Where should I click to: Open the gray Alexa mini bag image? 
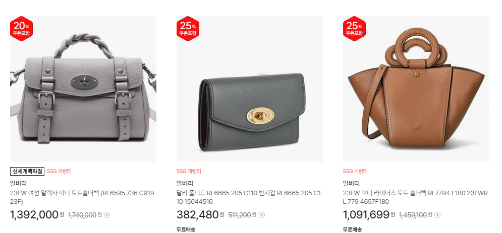tap(83, 89)
